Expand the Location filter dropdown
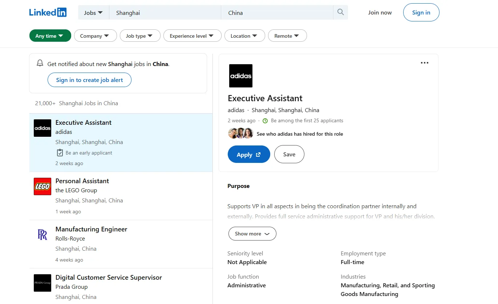Image resolution: width=498 pixels, height=304 pixels. pyautogui.click(x=244, y=36)
